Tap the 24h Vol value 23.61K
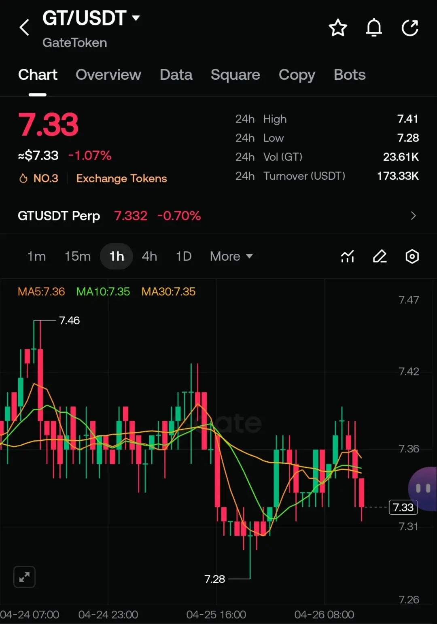Screen dimensions: 437x624 401,157
